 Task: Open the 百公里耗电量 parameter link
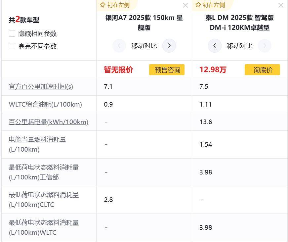[49, 122]
